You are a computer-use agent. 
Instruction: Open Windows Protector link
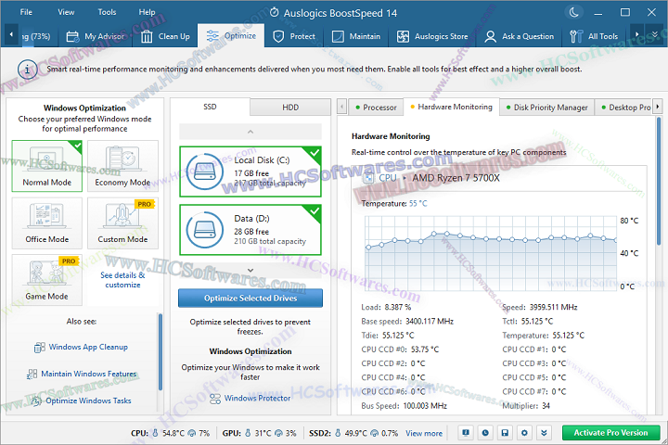257,398
